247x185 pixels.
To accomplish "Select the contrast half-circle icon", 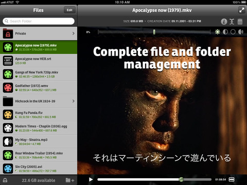I will coord(225,32).
